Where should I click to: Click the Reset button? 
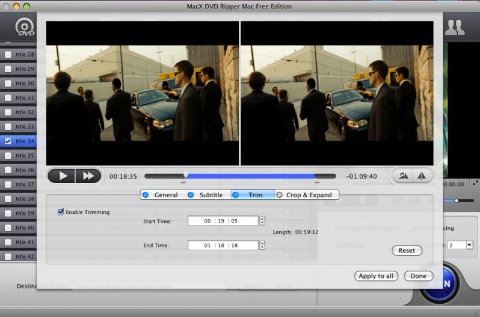407,250
